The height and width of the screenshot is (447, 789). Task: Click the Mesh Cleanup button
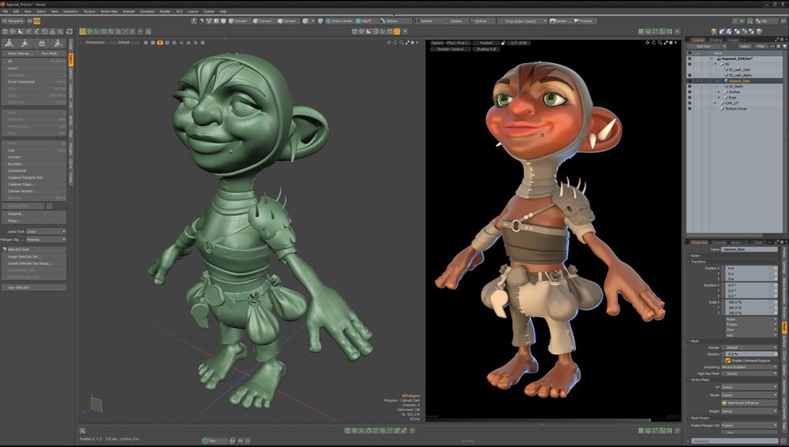pos(18,54)
